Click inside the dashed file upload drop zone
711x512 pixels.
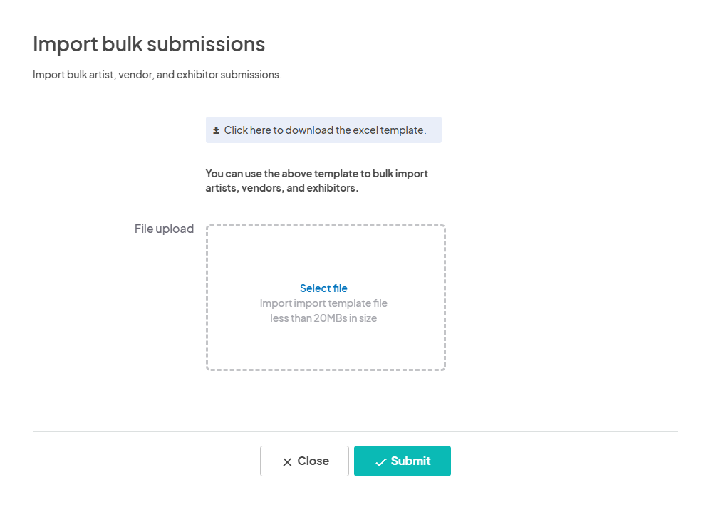click(x=326, y=297)
